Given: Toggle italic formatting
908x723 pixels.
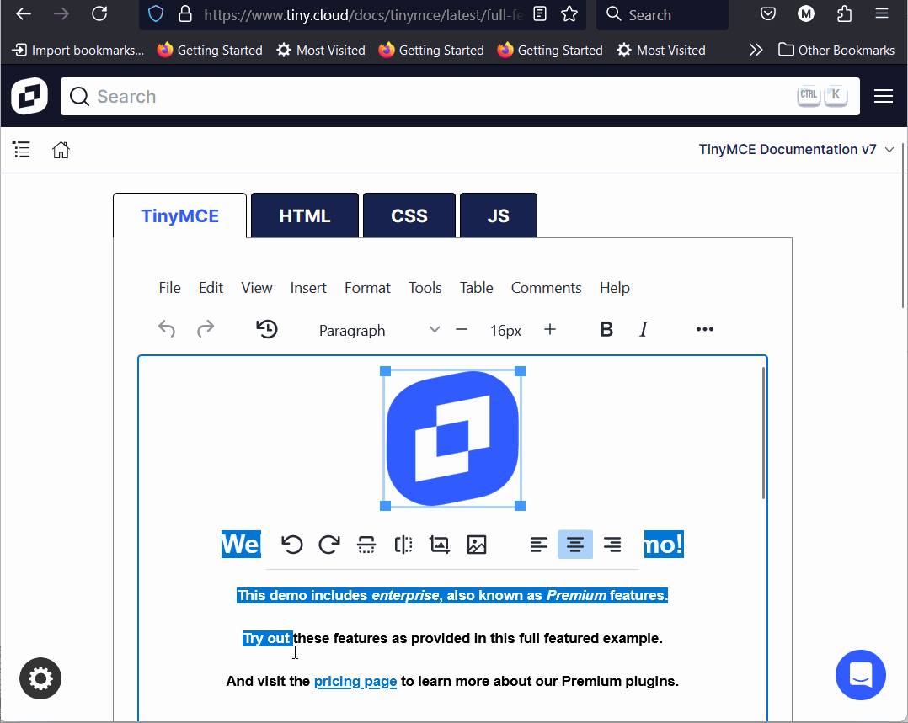Looking at the screenshot, I should [644, 330].
